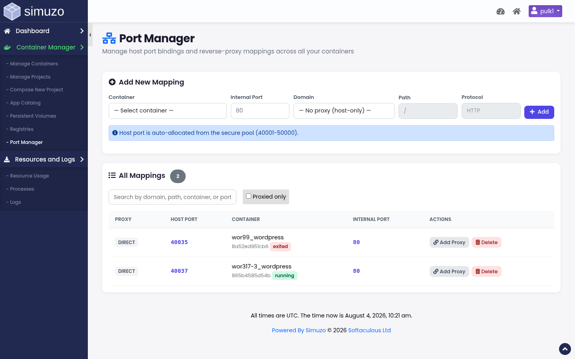The width and height of the screenshot is (575, 359).
Task: Select container name wor317-3_wordpress
Action: tap(262, 266)
